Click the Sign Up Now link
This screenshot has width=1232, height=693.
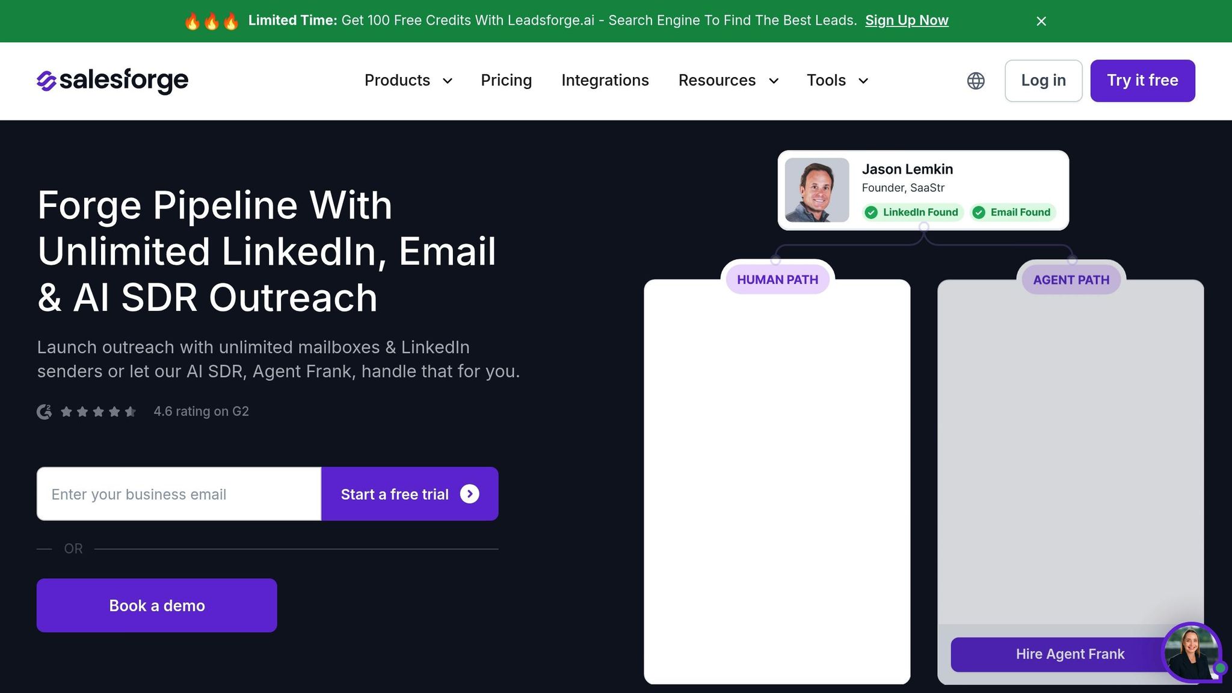(x=907, y=20)
